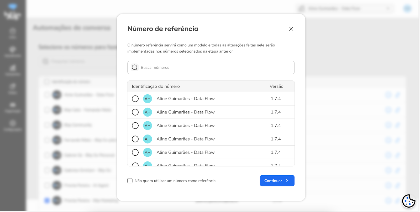Close the Número de referência dialog
Screen dimensions: 420x212
click(291, 29)
